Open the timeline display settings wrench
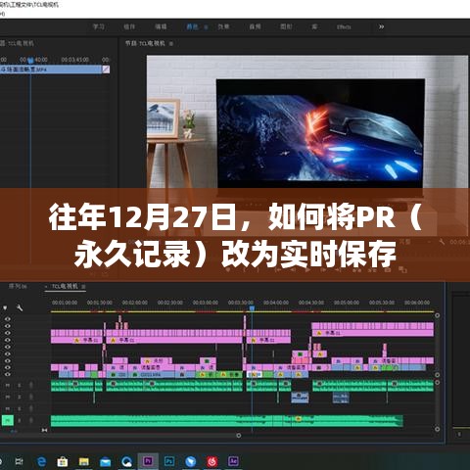Screen dimensions: 470x470 coord(20,307)
